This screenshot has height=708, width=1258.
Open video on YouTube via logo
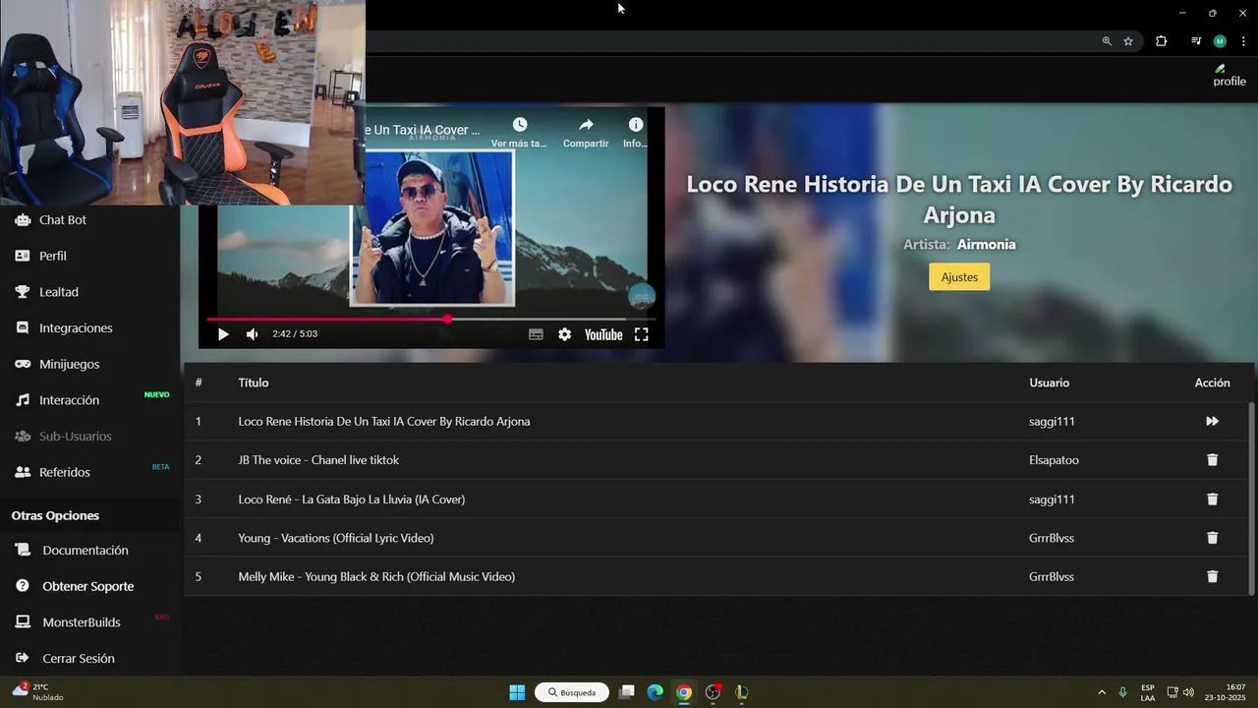click(603, 334)
